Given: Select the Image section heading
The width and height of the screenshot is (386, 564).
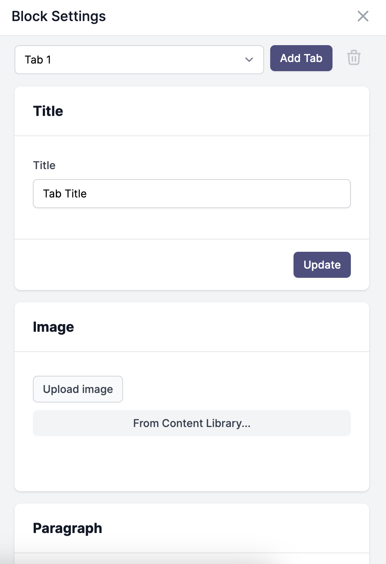Looking at the screenshot, I should [54, 327].
